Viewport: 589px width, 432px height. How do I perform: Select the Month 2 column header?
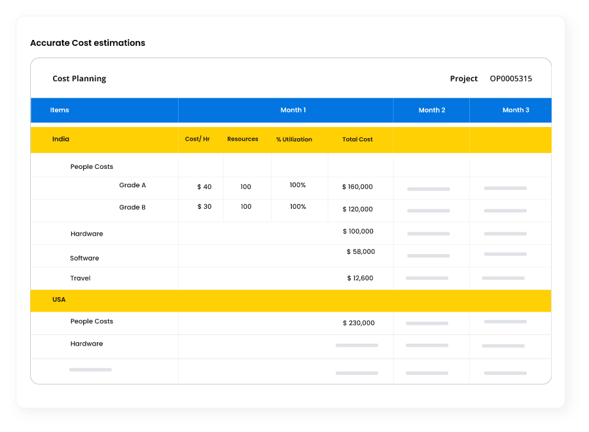click(x=431, y=110)
